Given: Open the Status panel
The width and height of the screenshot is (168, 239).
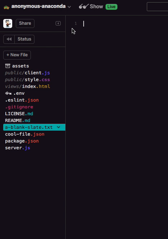Looking at the screenshot, I should coord(24,39).
